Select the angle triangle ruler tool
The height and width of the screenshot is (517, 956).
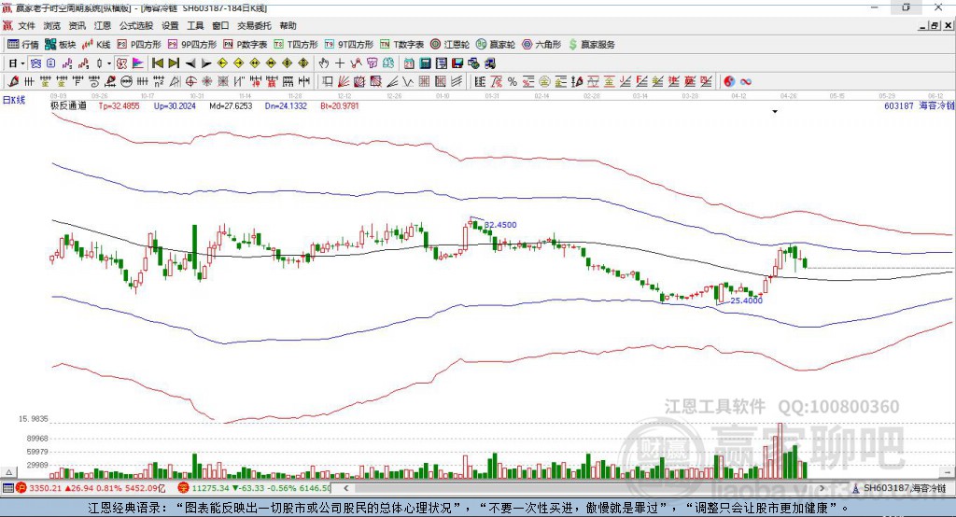(x=175, y=81)
